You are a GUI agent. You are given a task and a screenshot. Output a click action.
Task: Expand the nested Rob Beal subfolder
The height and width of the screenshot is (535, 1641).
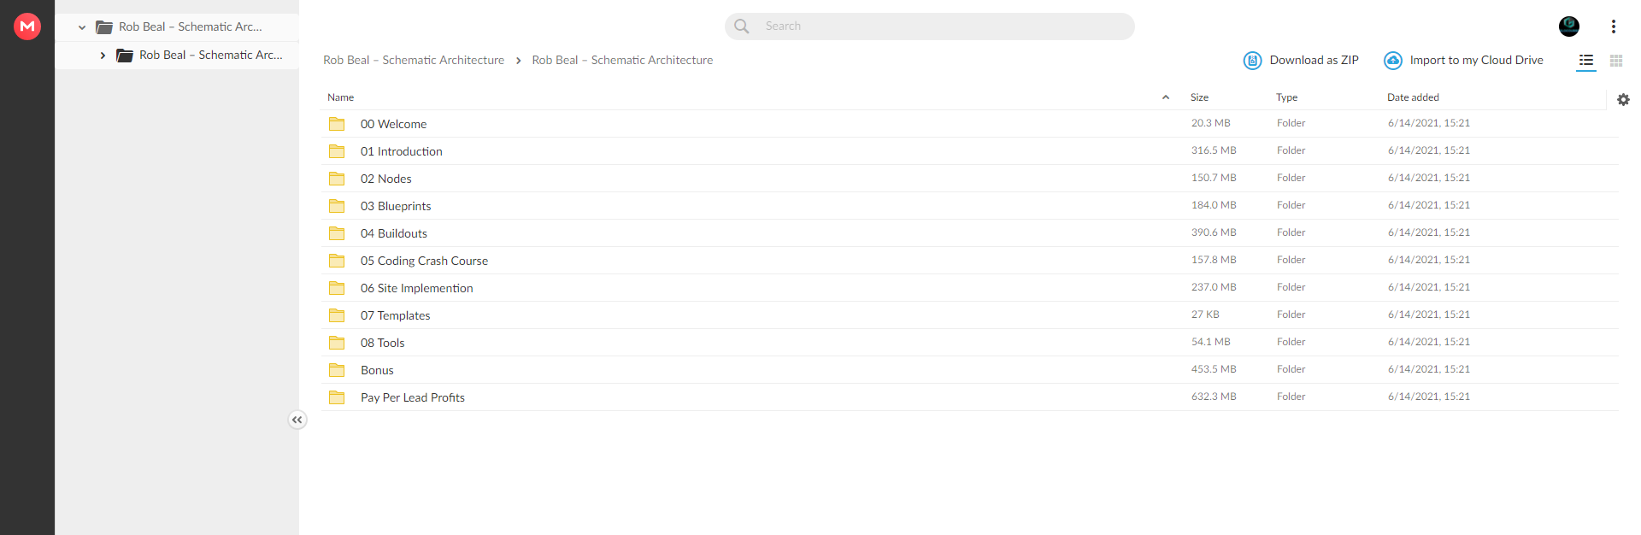tap(103, 56)
